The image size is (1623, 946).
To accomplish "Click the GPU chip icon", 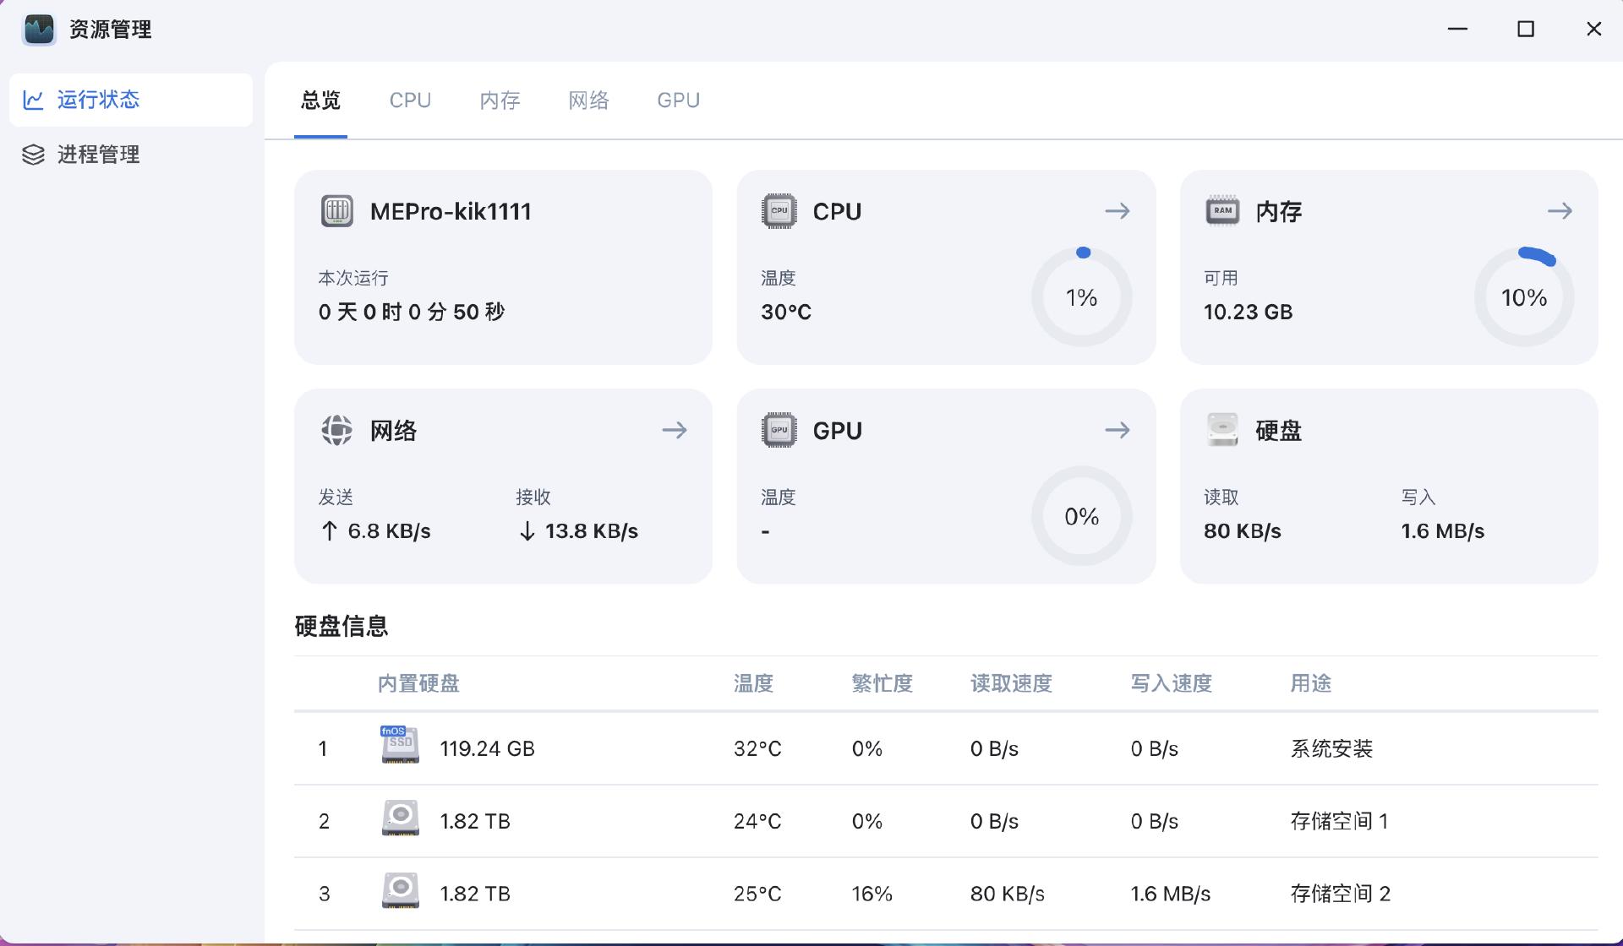I will [779, 430].
